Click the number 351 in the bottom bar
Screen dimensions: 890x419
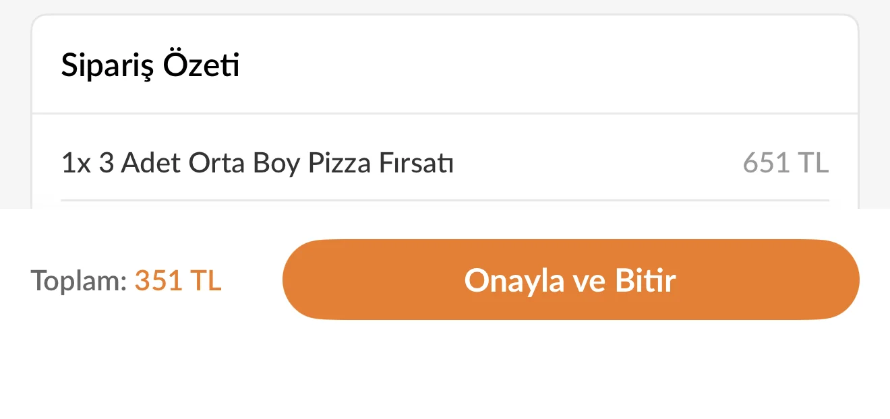tap(158, 281)
